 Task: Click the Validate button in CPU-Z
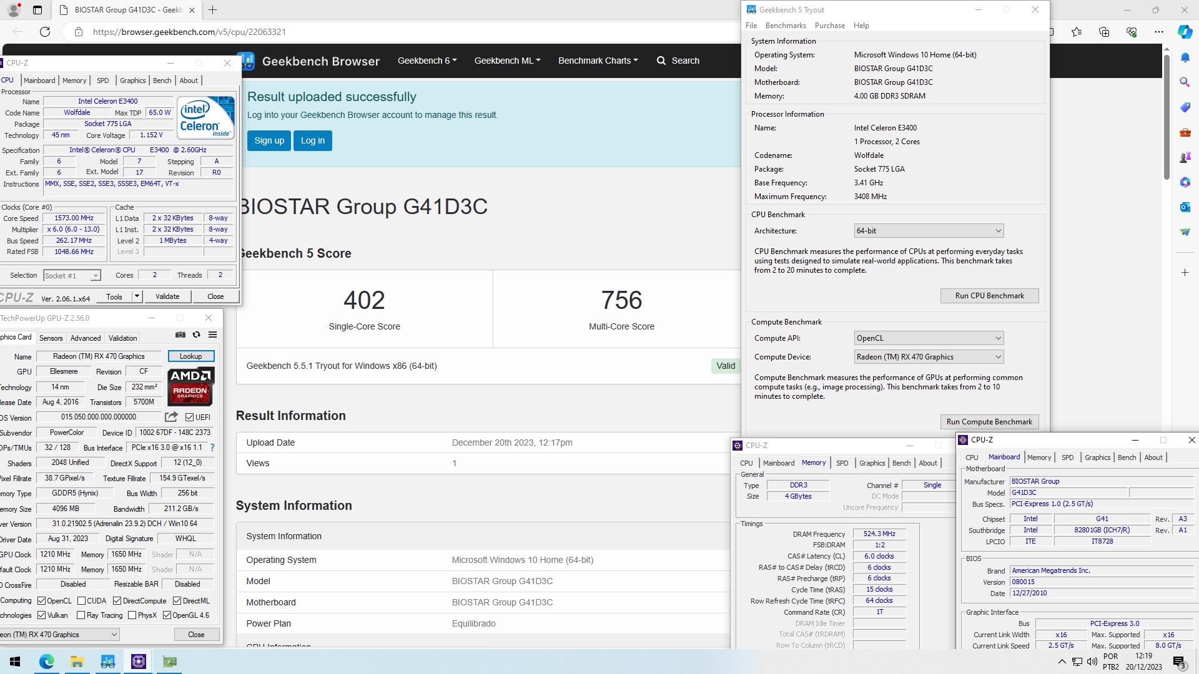pos(167,296)
